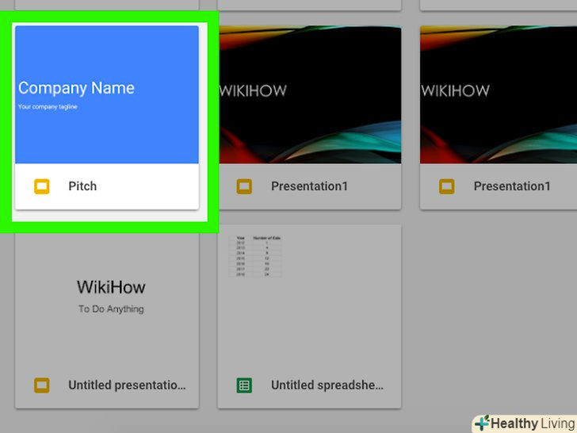Viewport: 577px width, 433px height.
Task: Click the Untitled presentation file name
Action: coord(127,385)
